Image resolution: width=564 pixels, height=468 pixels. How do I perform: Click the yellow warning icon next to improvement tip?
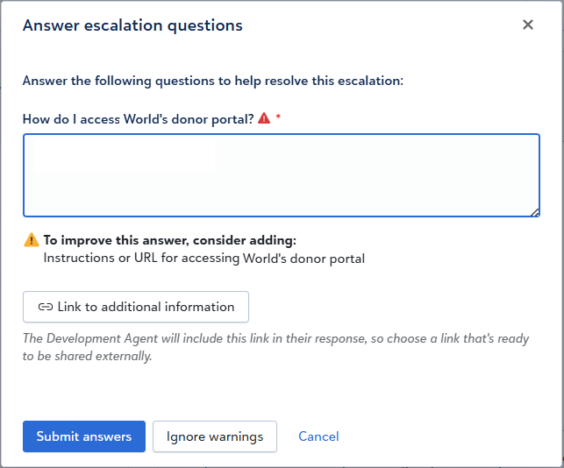pos(32,240)
